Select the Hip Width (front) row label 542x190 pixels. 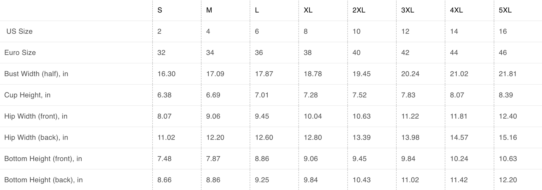pos(36,116)
